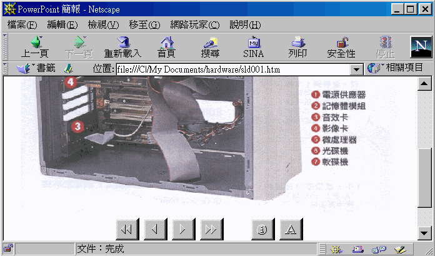Click the 上一頁 (Back) toolbar icon

tap(34, 47)
